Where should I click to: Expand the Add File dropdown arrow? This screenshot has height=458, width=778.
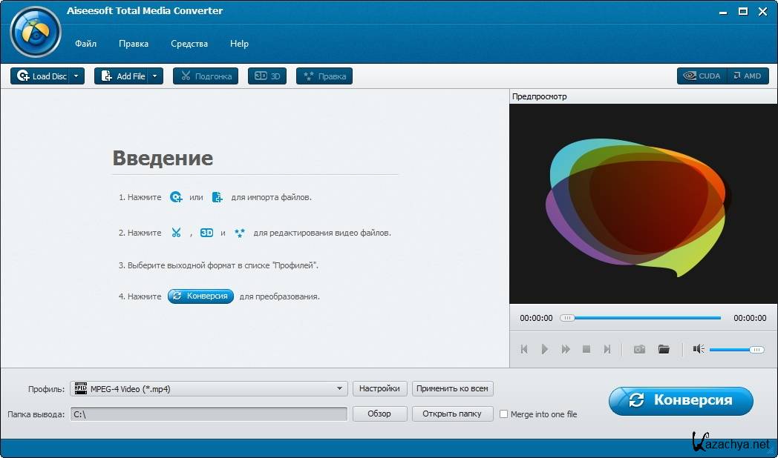[x=155, y=76]
